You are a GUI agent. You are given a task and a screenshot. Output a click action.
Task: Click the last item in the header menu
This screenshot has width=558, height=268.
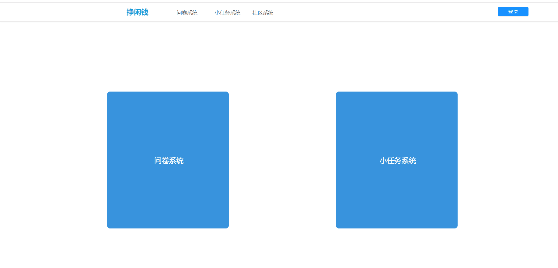click(x=263, y=13)
